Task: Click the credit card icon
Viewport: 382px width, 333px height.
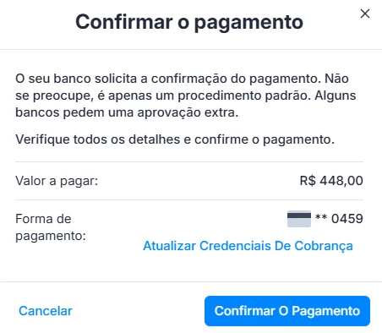Action: (299, 219)
